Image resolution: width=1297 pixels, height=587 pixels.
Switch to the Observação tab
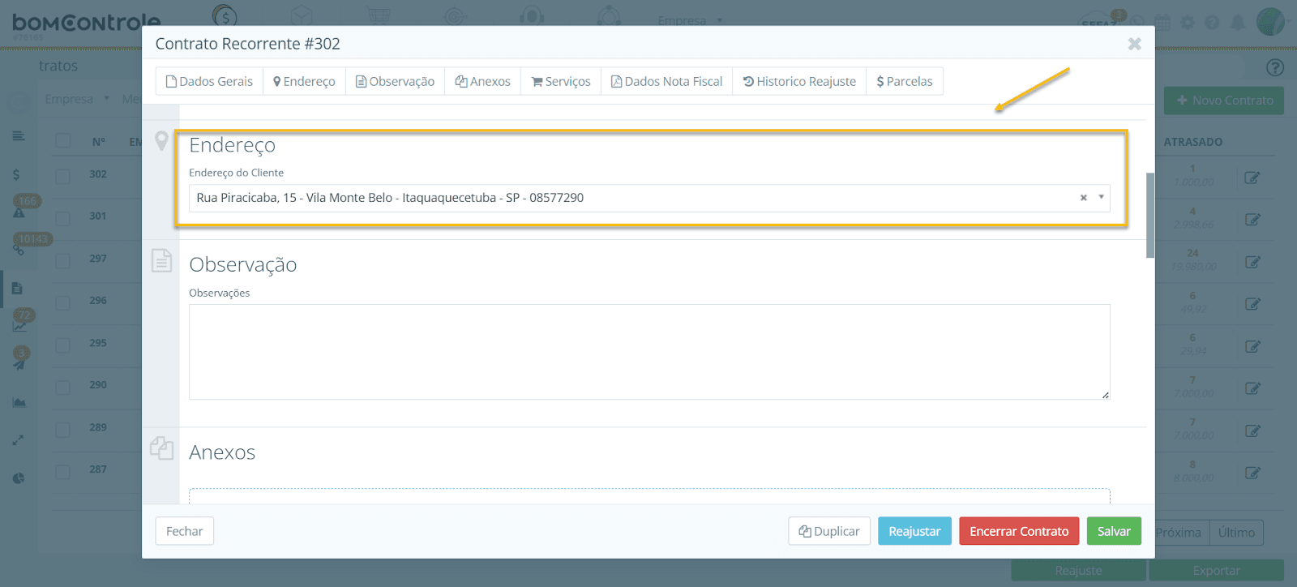395,81
